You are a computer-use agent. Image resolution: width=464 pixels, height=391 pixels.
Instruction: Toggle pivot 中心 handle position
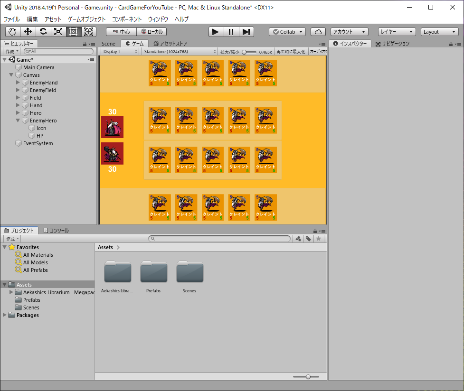point(121,32)
